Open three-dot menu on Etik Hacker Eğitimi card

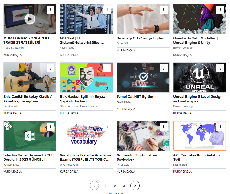tap(107, 68)
